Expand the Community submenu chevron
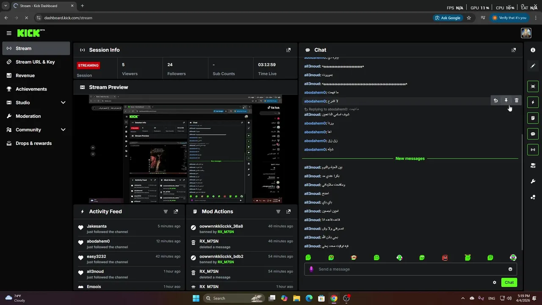Image resolution: width=542 pixels, height=305 pixels. [63, 130]
